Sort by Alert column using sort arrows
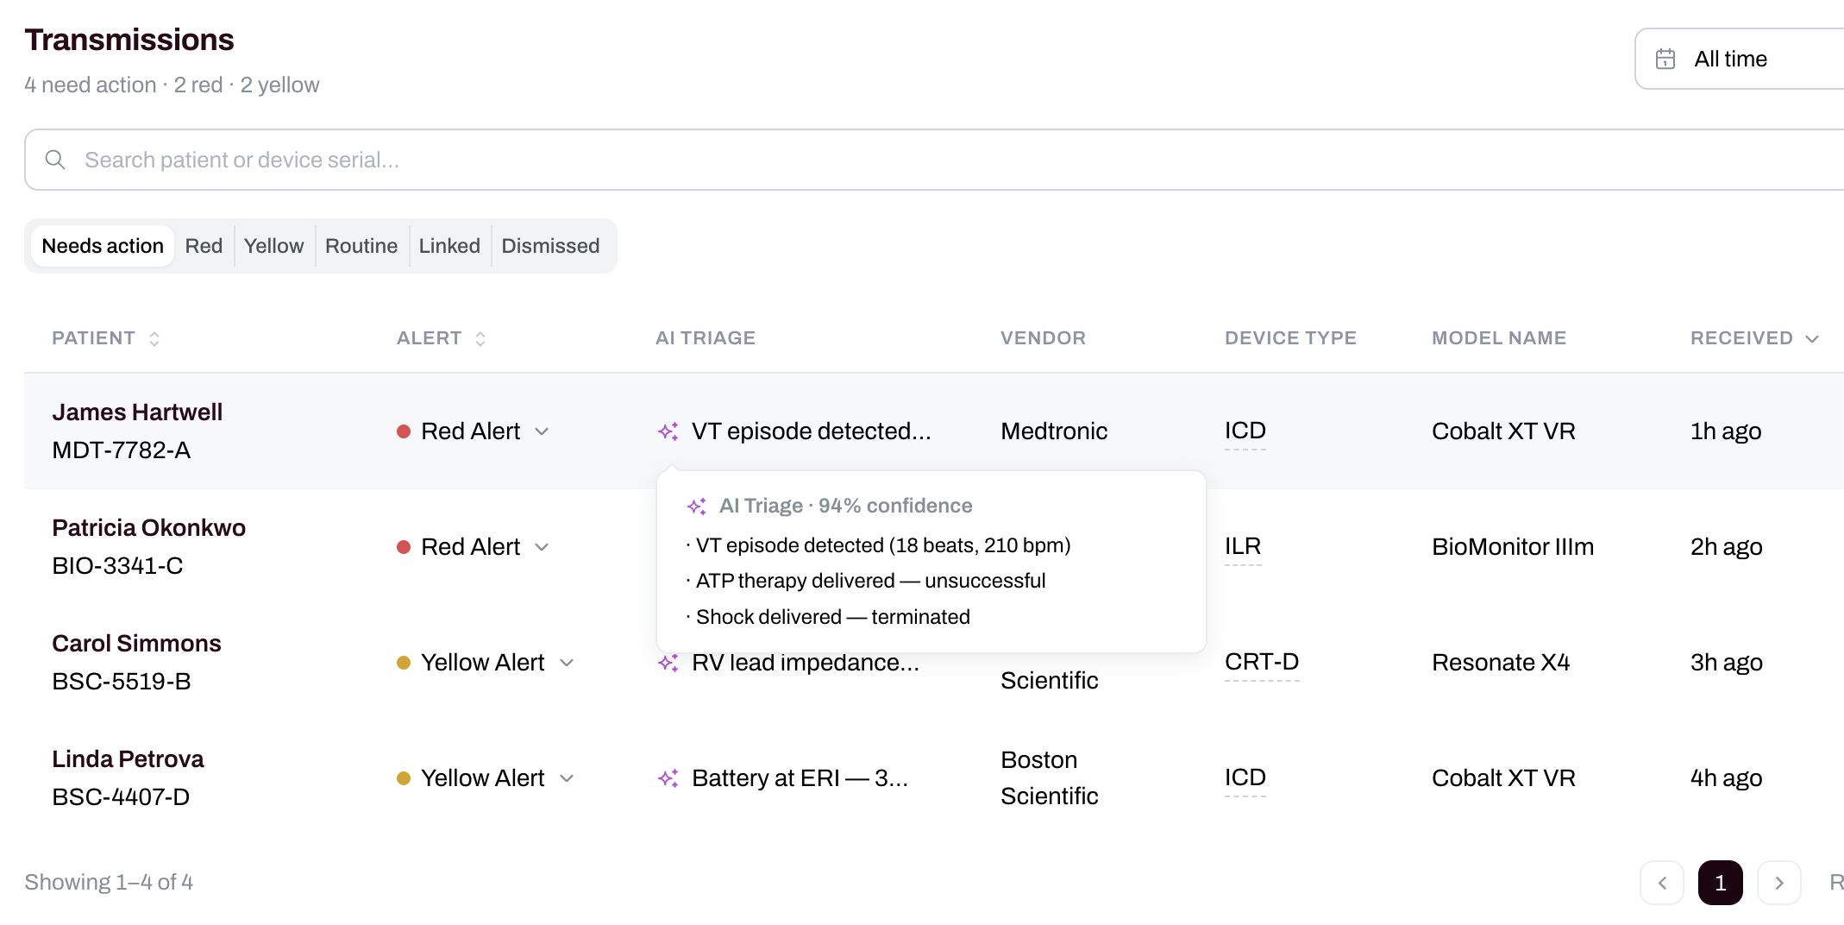1844x925 pixels. click(480, 339)
